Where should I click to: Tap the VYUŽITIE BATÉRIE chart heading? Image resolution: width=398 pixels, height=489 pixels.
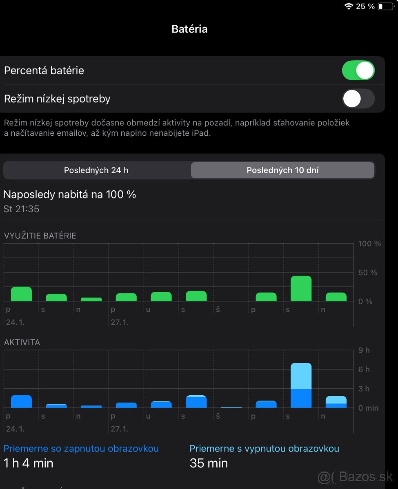[x=40, y=236]
